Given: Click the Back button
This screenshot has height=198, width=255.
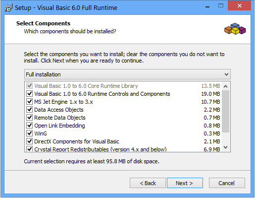Looking at the screenshot, I should pos(148,183).
